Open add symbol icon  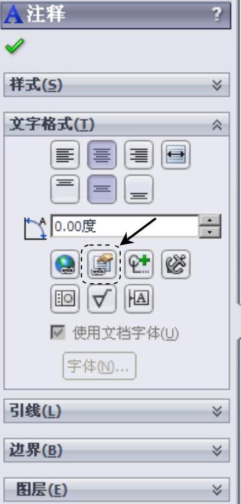[x=139, y=264]
